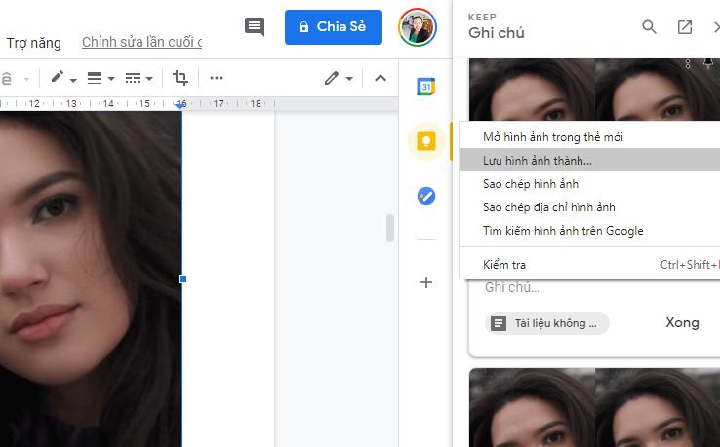Expand the editing mode dropdown arrow
The height and width of the screenshot is (447, 720).
click(x=349, y=79)
